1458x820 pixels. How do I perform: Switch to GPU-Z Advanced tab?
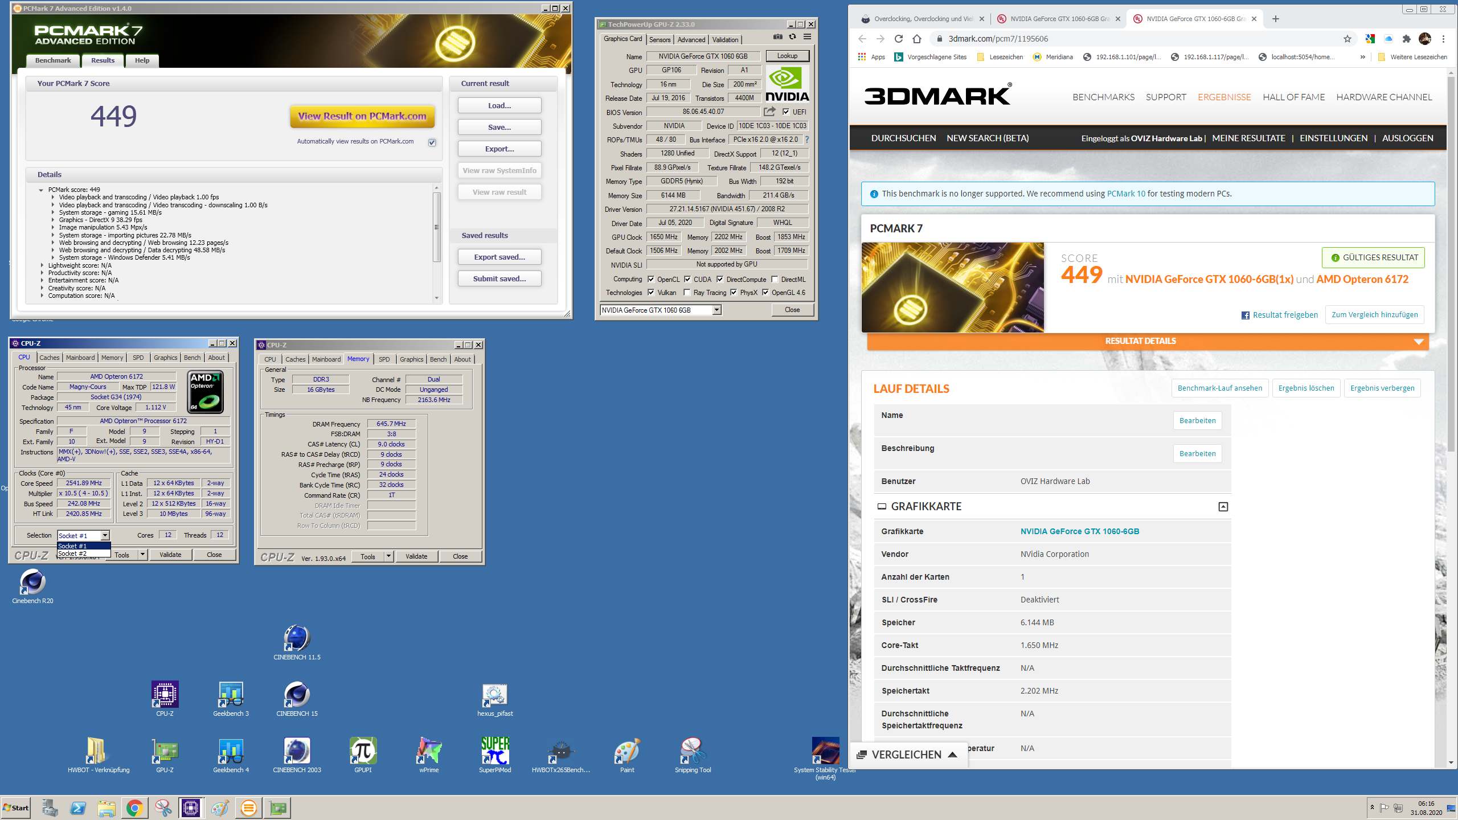point(691,40)
